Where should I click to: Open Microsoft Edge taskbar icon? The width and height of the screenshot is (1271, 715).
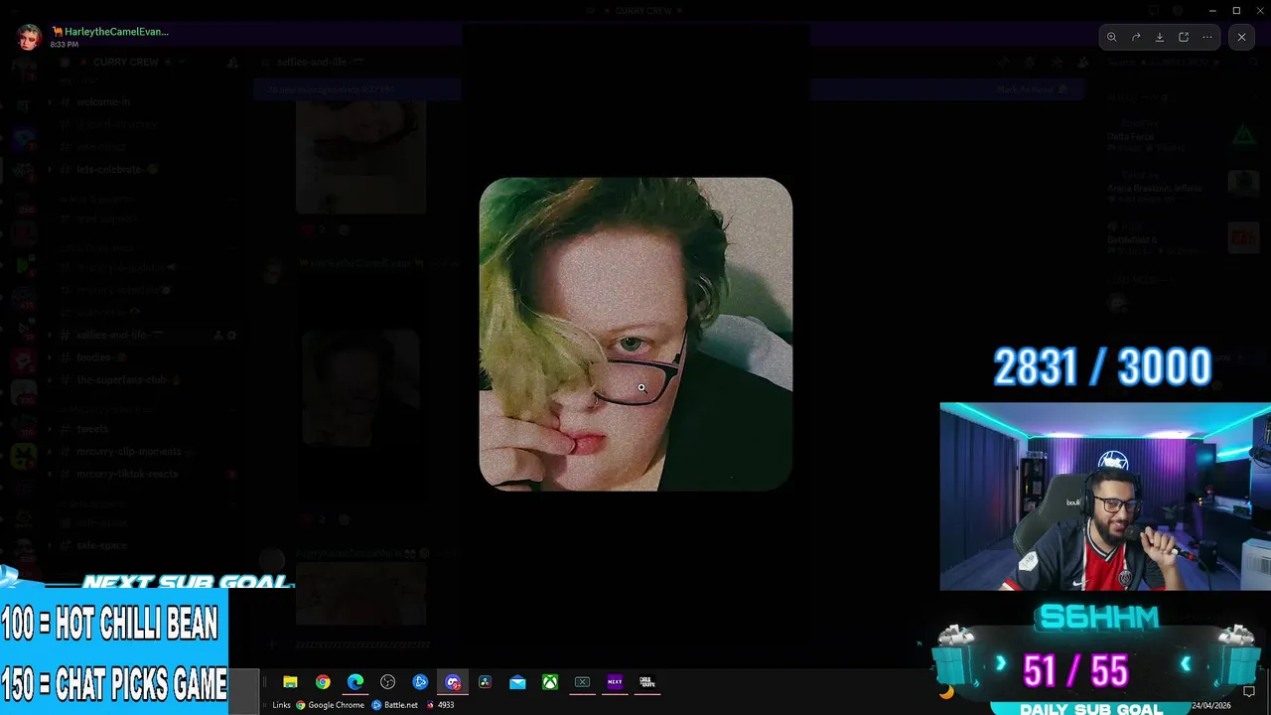pos(355,682)
